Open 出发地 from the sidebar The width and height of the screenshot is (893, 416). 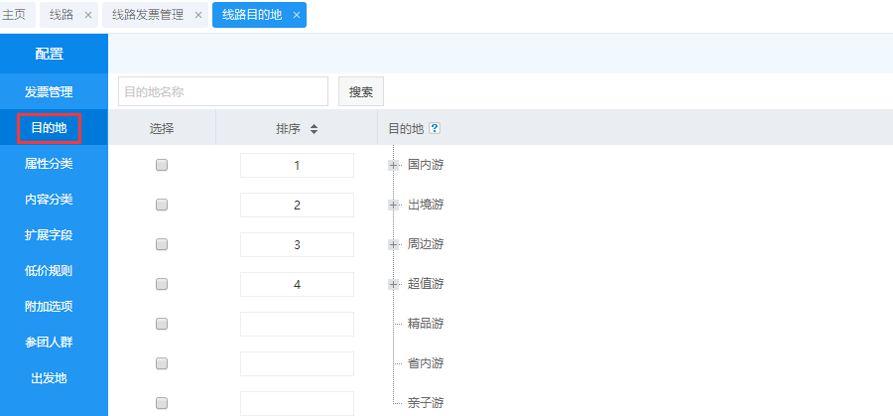[x=49, y=378]
